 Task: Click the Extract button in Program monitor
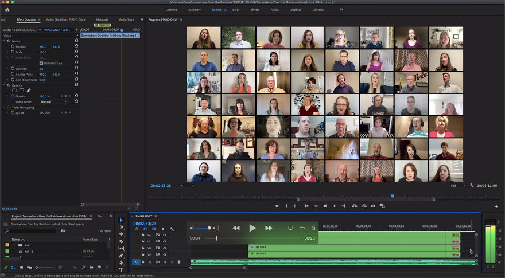[364, 206]
